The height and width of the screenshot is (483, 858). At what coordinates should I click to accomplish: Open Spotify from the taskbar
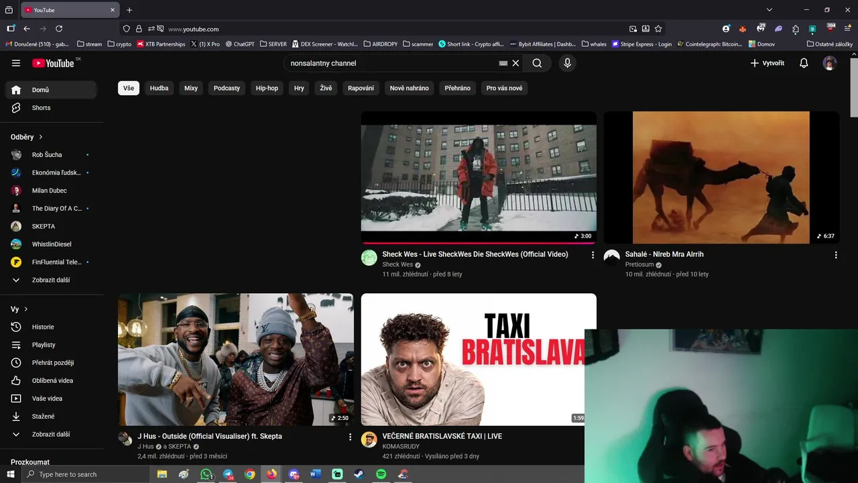(x=381, y=474)
